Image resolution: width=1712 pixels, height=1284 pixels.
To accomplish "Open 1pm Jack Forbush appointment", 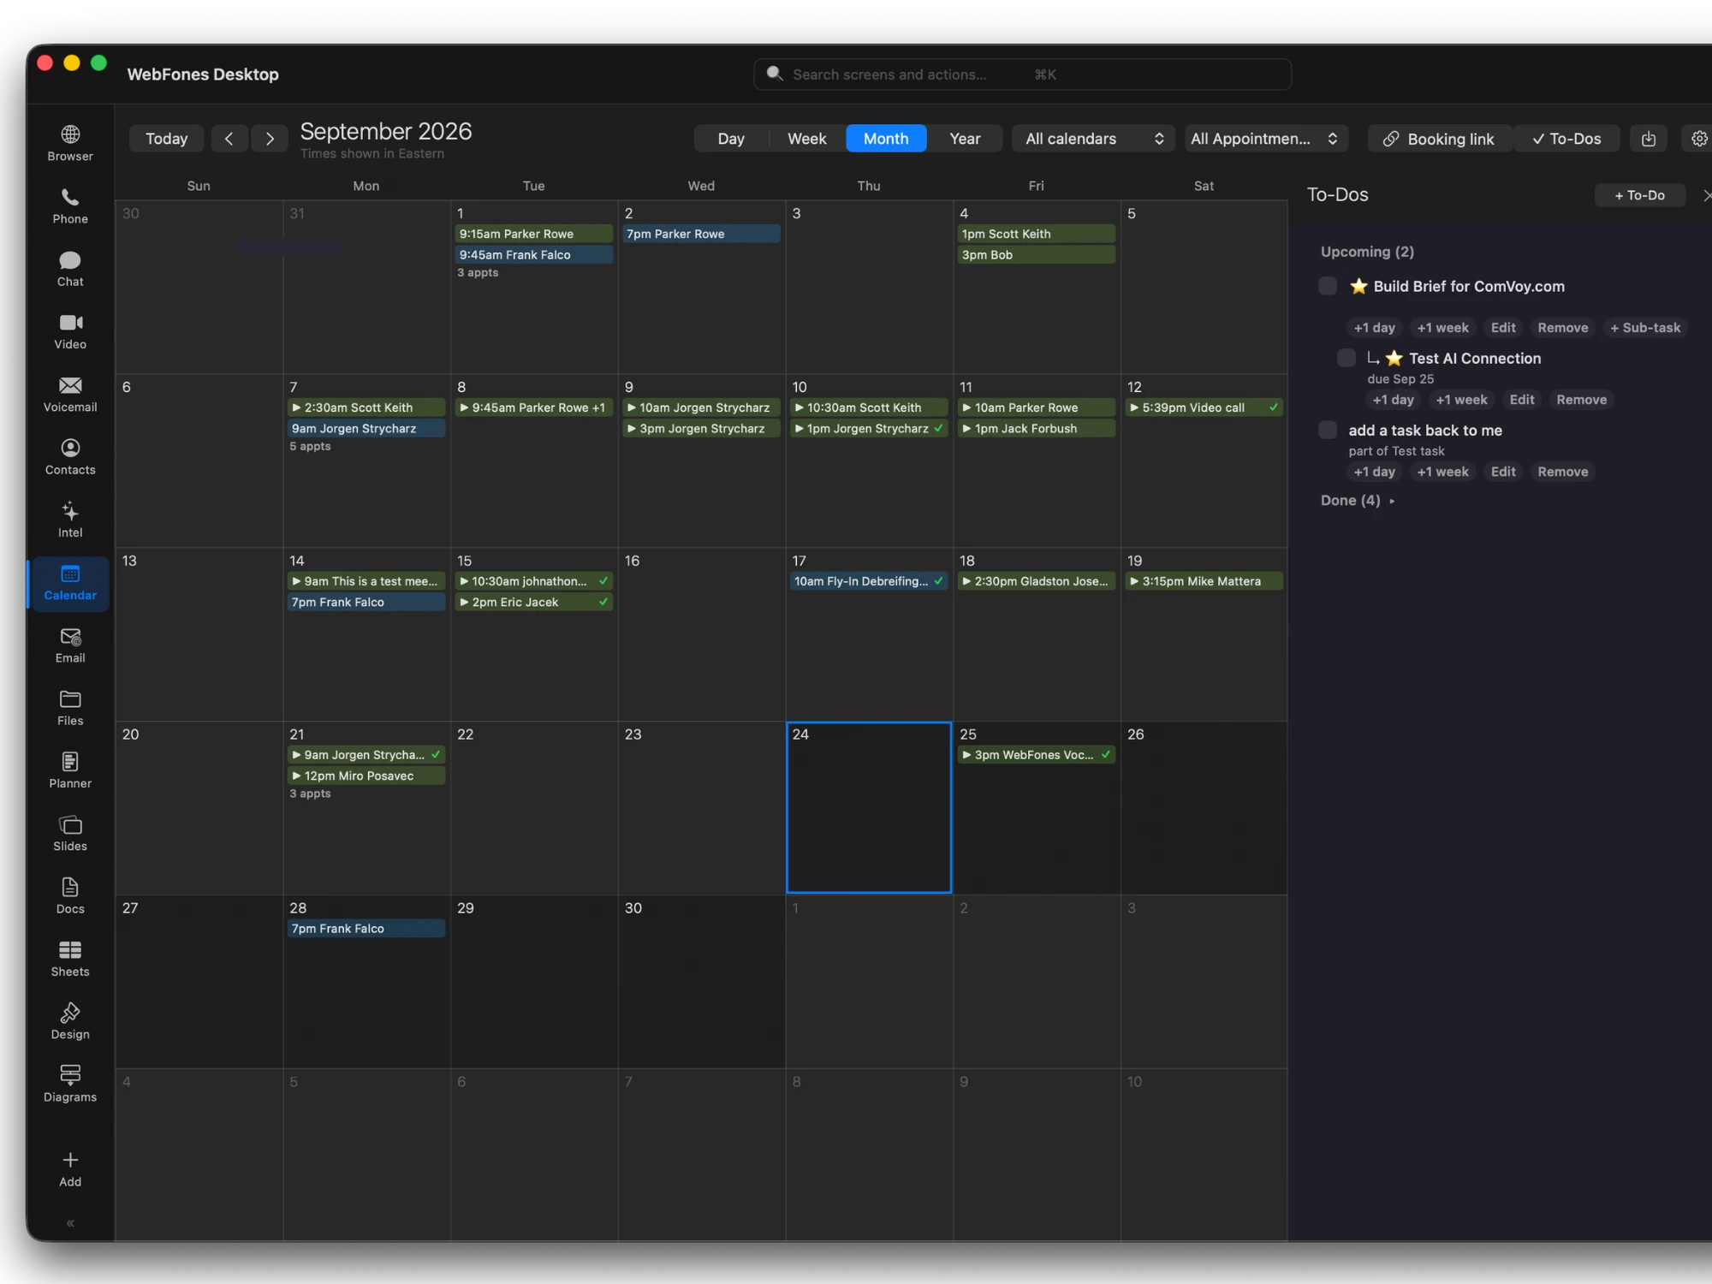I will (x=1037, y=429).
